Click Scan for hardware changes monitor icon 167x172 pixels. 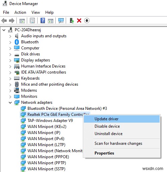coord(61,20)
